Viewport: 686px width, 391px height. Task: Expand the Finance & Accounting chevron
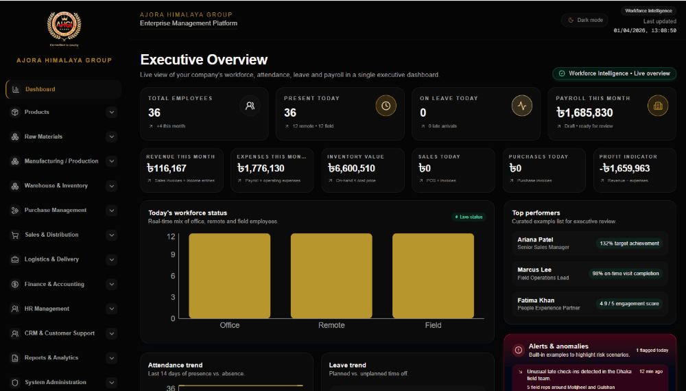(112, 284)
